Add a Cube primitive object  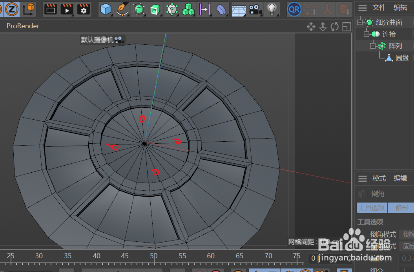(106, 9)
